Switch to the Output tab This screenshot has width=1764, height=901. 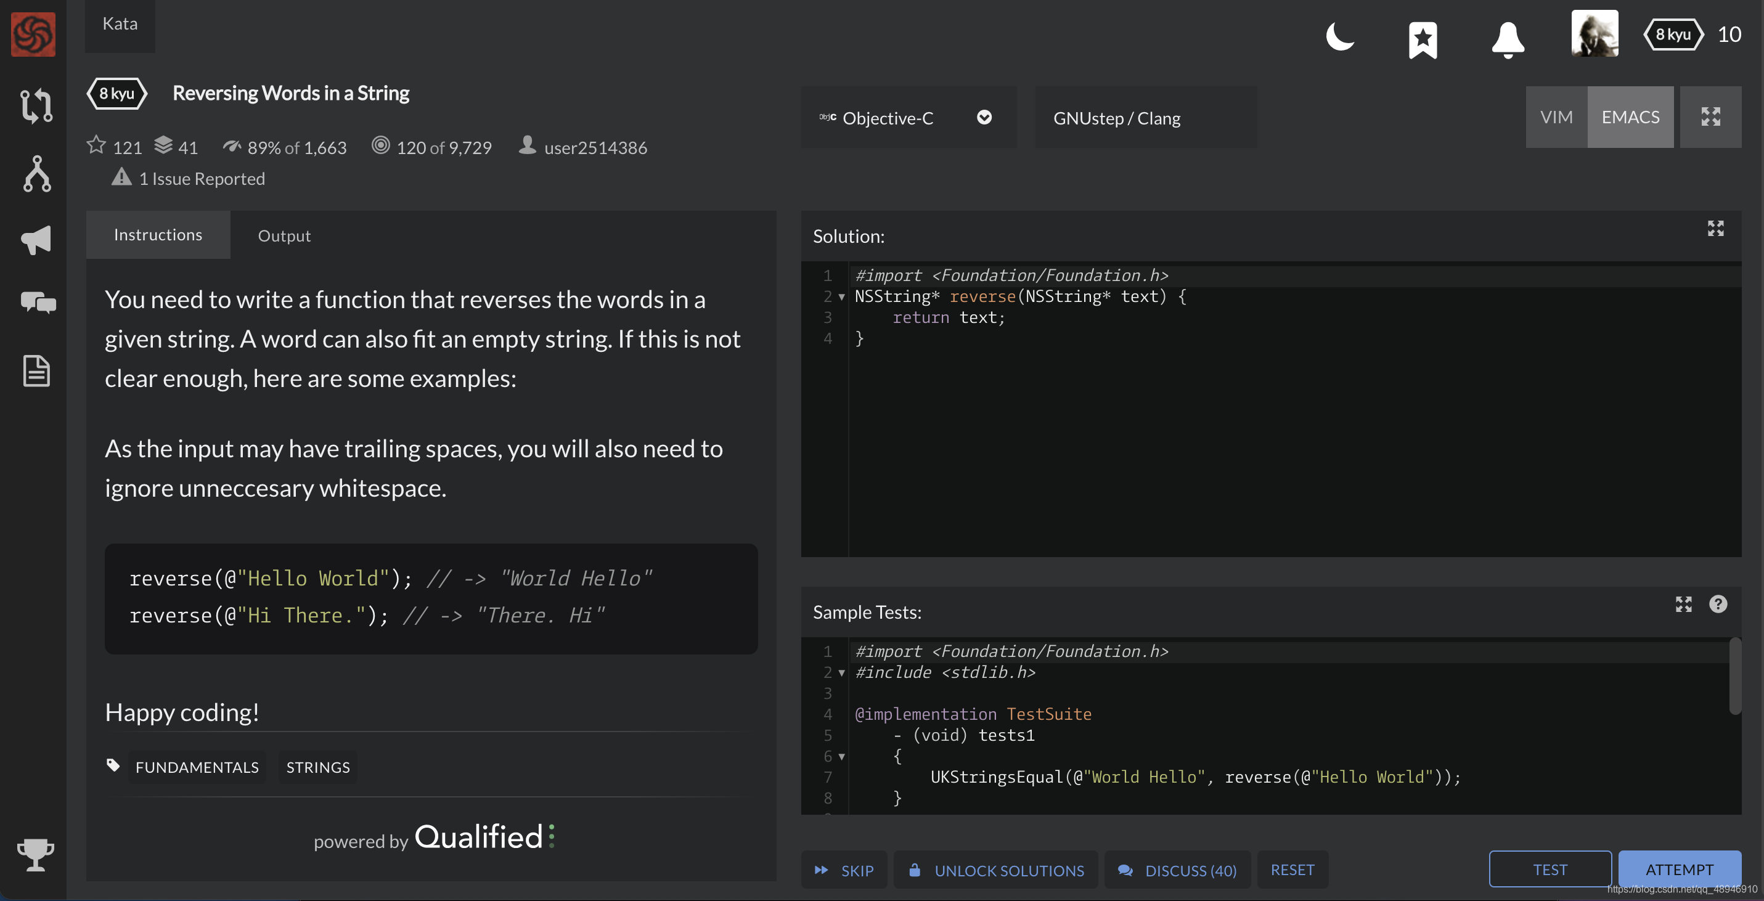[284, 235]
